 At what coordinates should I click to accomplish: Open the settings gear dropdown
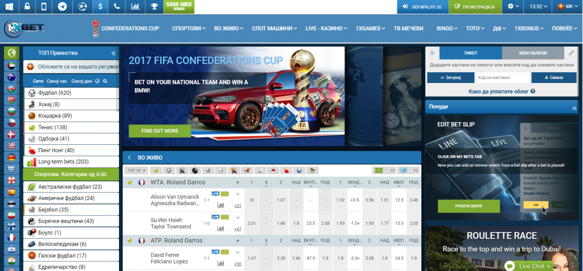click(513, 7)
